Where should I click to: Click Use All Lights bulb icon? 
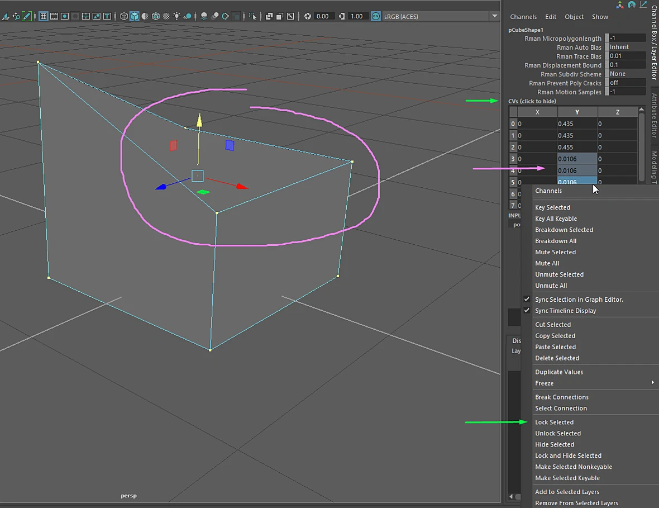[x=177, y=16]
